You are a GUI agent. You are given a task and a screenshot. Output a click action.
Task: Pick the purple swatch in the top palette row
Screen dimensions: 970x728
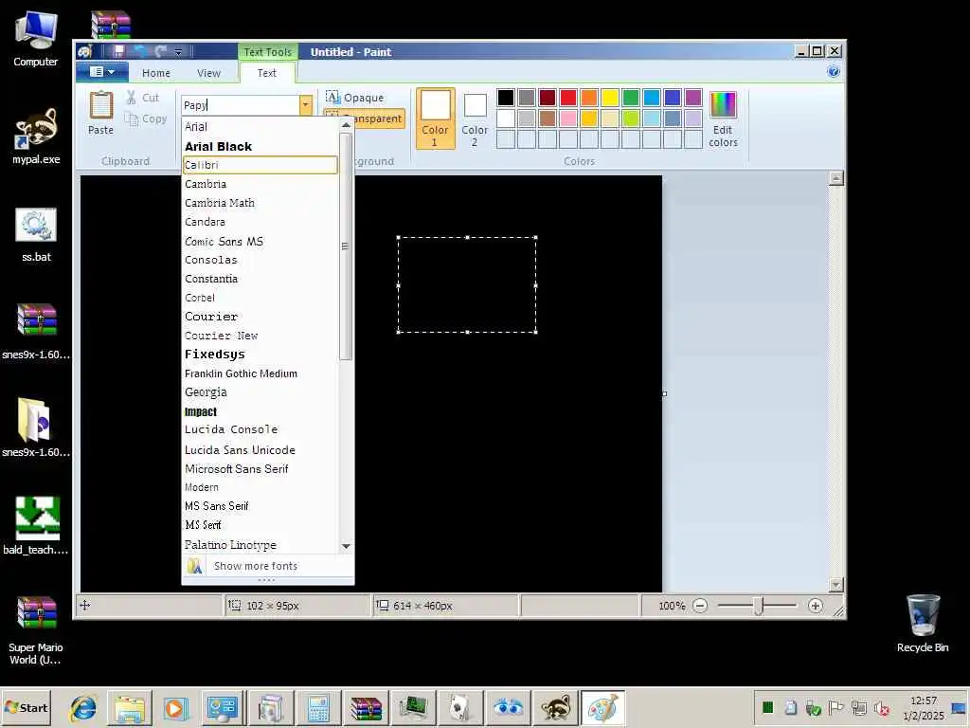[x=693, y=98]
